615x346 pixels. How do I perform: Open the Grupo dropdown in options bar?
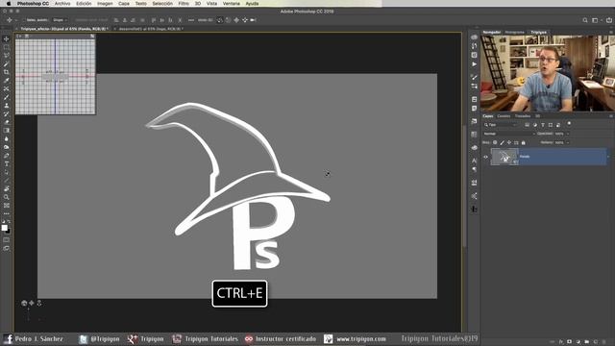tap(60, 20)
